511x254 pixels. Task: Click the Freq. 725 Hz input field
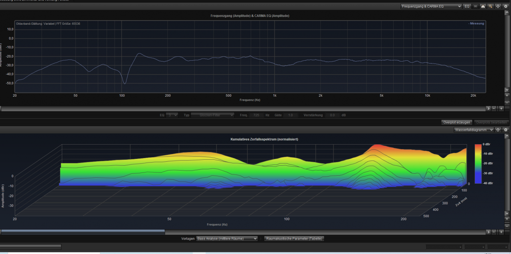(256, 115)
